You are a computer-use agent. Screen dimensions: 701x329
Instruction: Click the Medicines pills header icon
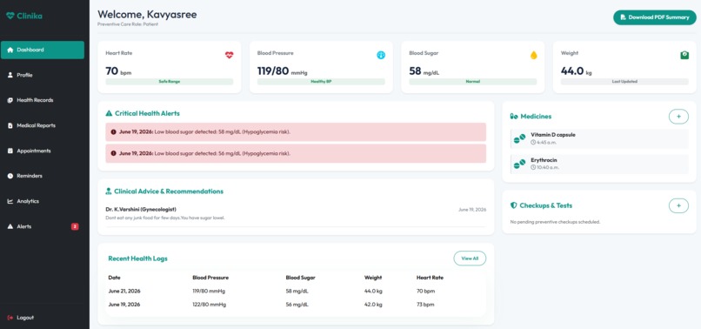(514, 117)
